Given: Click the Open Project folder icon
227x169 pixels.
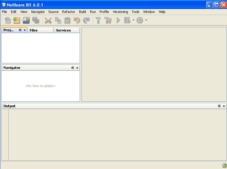Looking at the screenshot, I should (x=26, y=20).
